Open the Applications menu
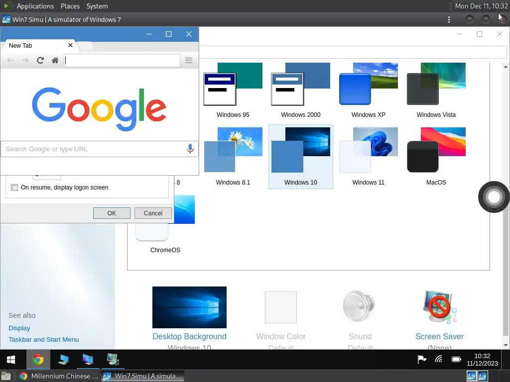Viewport: 510px width, 382px height. tap(35, 6)
